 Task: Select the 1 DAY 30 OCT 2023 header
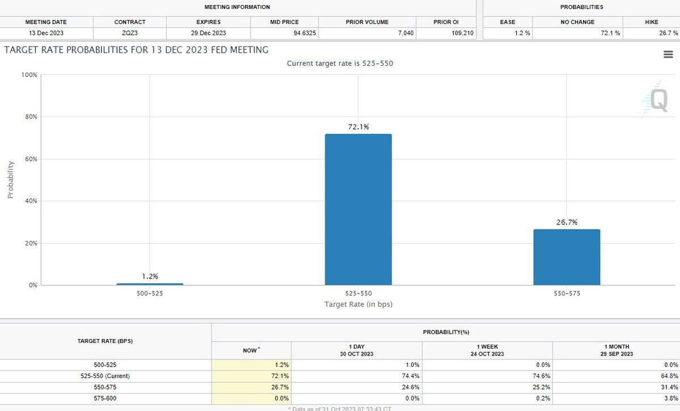[x=356, y=350]
